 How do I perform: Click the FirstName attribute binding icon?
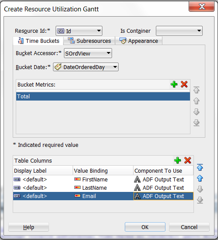pos(77,179)
